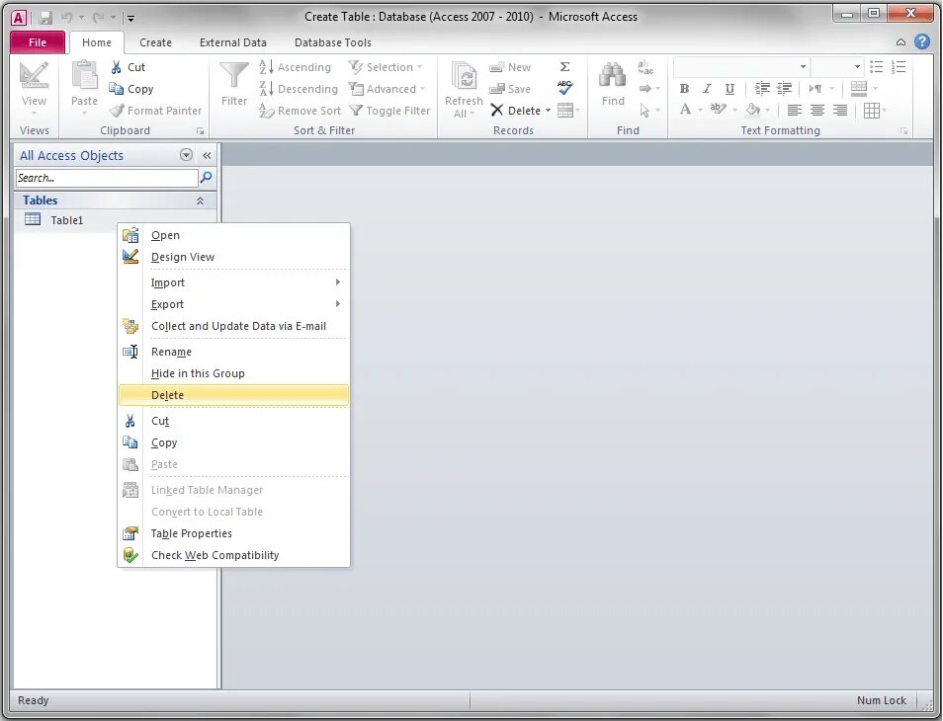Viewport: 943px width, 721px height.
Task: Choose Table Properties in context menu
Action: pos(234,533)
